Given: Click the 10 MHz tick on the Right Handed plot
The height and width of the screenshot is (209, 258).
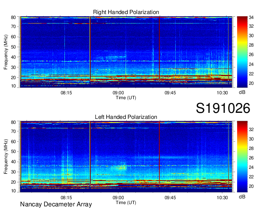Looking at the screenshot, I should [x=13, y=86].
